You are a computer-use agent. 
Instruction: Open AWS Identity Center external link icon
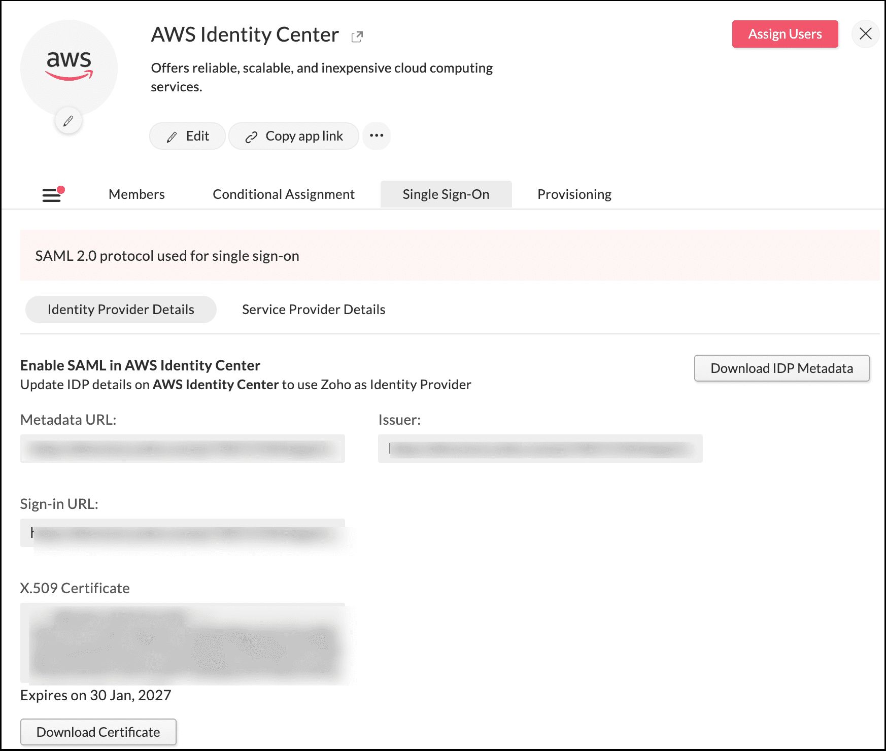357,37
